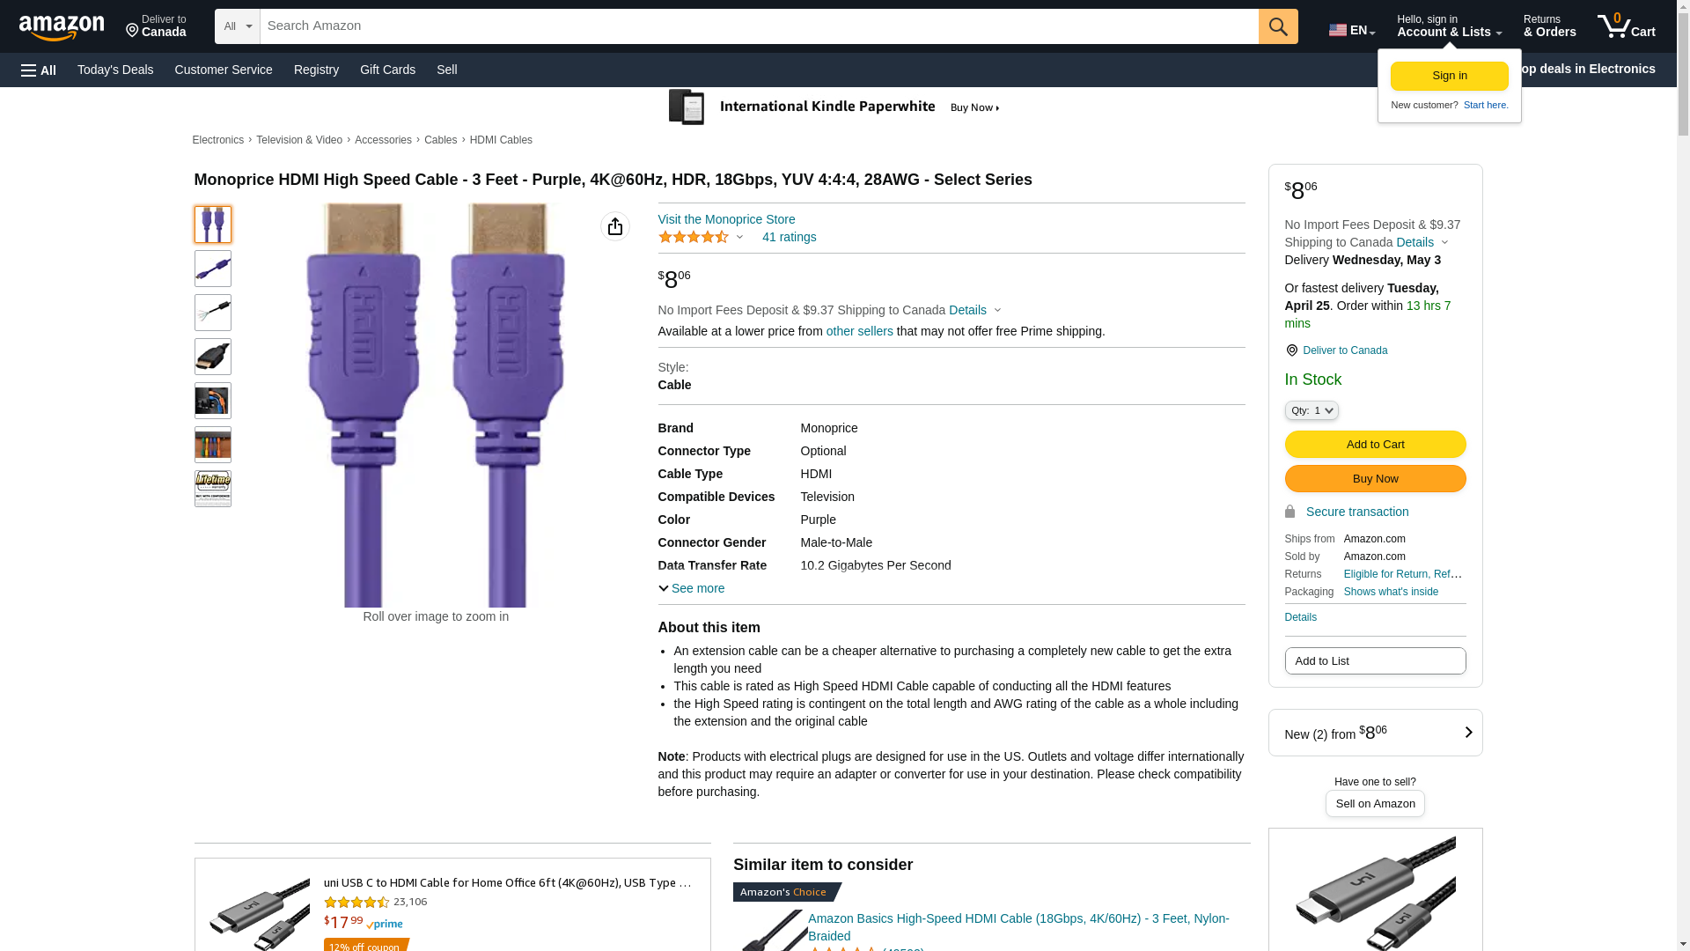Screen dimensions: 1690x951
Task: Click the Amazon logo
Action: (62, 27)
